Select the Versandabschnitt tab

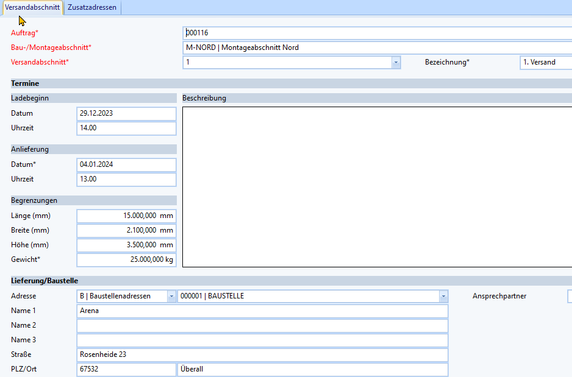pos(32,8)
